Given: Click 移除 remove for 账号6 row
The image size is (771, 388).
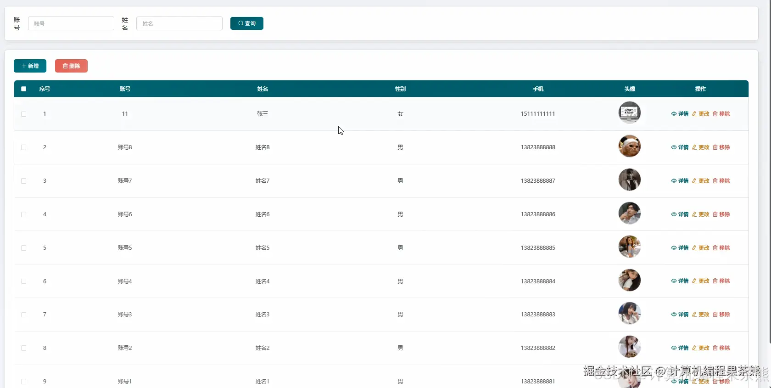Looking at the screenshot, I should coord(721,214).
